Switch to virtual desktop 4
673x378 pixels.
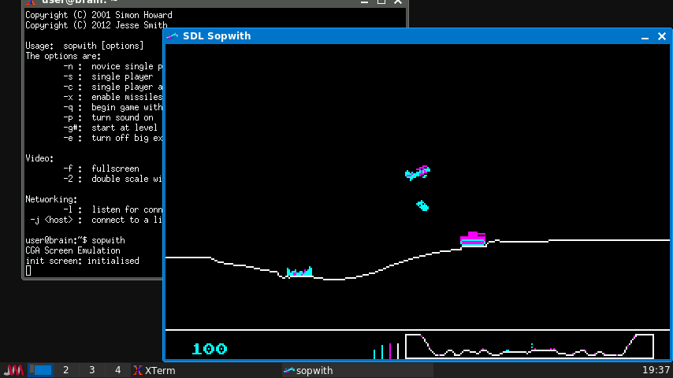117,370
